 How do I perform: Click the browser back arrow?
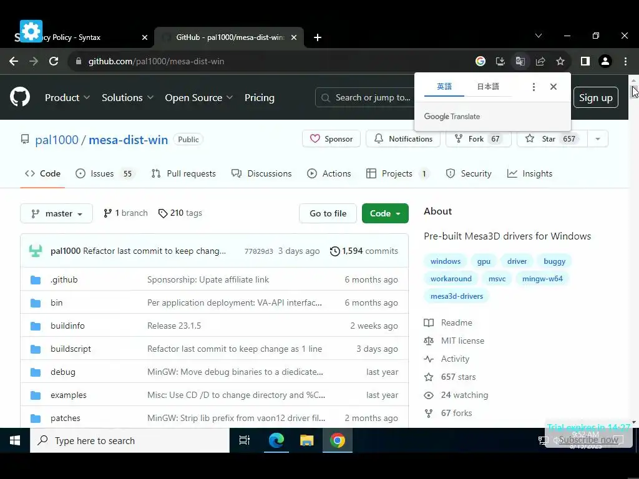tap(14, 61)
